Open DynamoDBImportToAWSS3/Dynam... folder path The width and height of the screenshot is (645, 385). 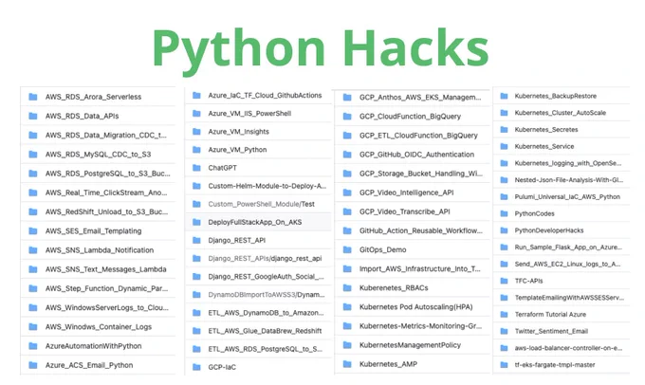pyautogui.click(x=267, y=295)
